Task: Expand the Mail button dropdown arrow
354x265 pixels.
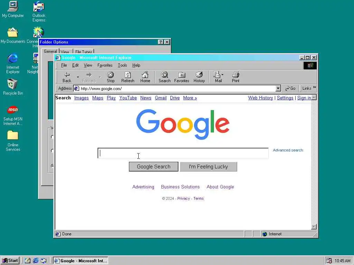Action: pyautogui.click(x=222, y=75)
